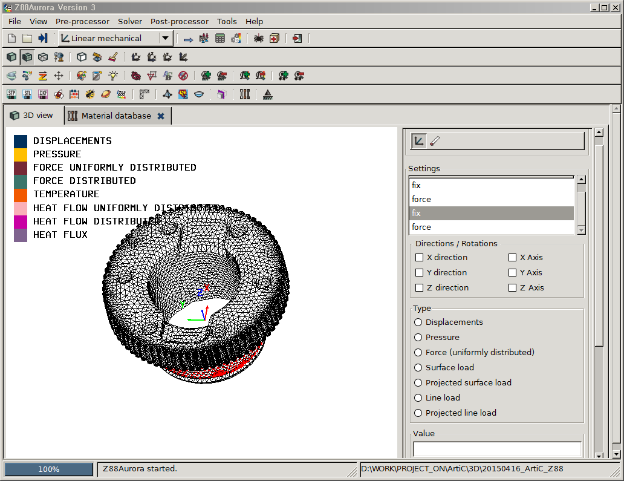Click the broom clear icon
This screenshot has width=624, height=481.
coord(114,57)
